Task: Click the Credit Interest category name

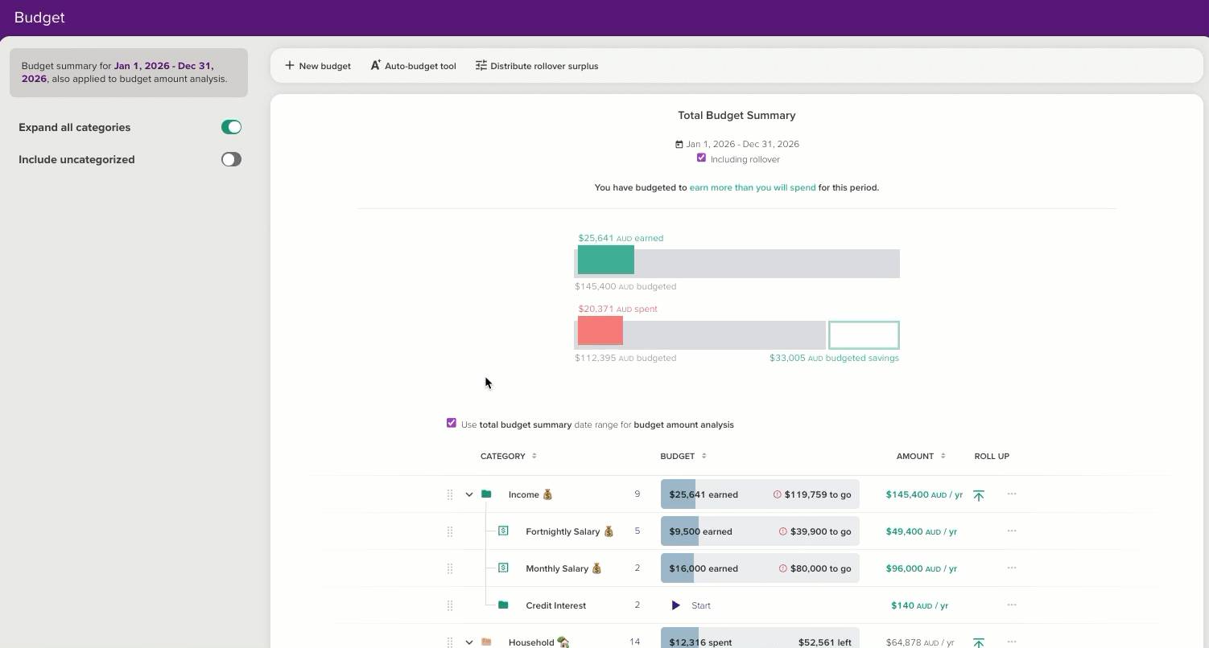Action: coord(555,605)
